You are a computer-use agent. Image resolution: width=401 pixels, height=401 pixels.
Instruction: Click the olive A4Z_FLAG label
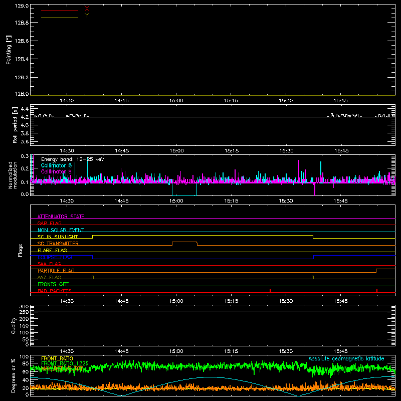coord(49,277)
